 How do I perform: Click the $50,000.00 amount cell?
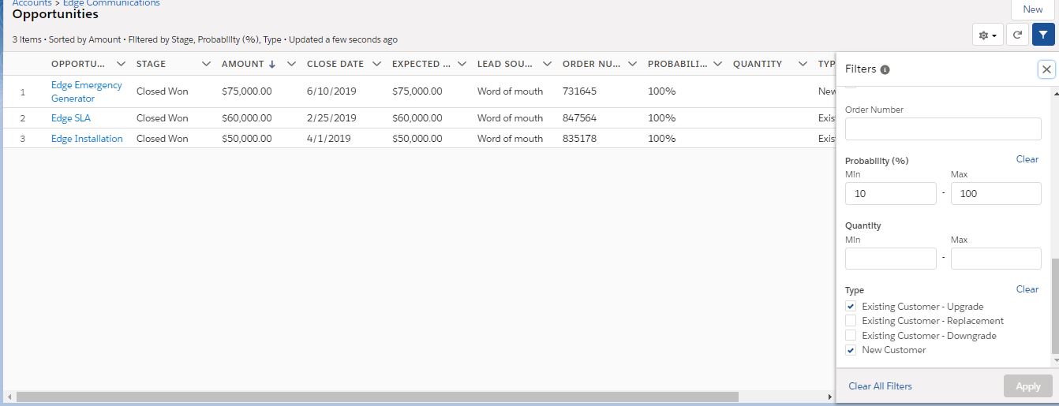247,139
